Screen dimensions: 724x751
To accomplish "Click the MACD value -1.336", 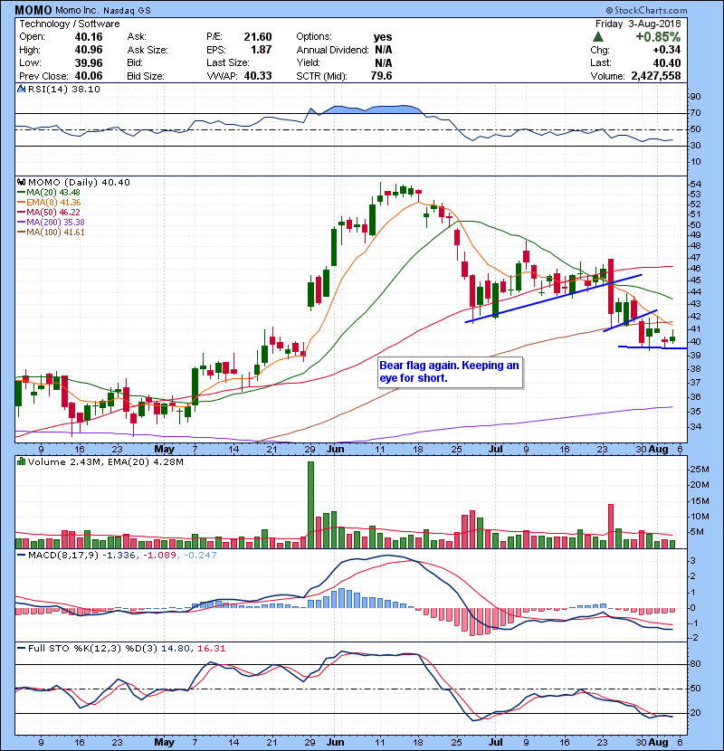I will pos(119,556).
